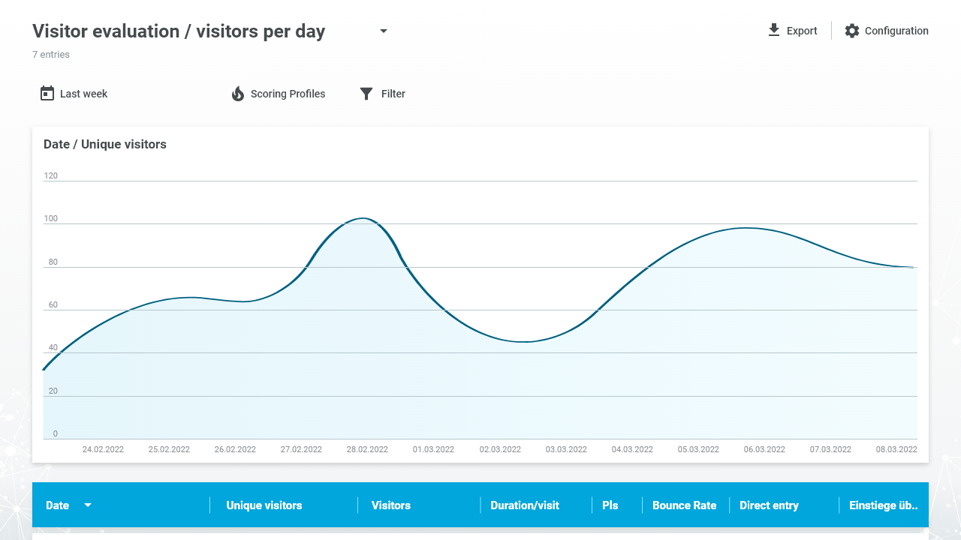
Task: Click the 7 entries text
Action: (51, 55)
